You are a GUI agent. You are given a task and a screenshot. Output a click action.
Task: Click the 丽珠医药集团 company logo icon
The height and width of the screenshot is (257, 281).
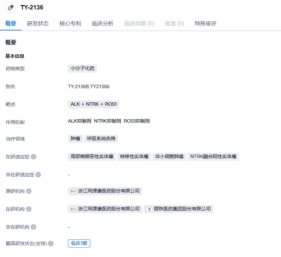(149, 209)
